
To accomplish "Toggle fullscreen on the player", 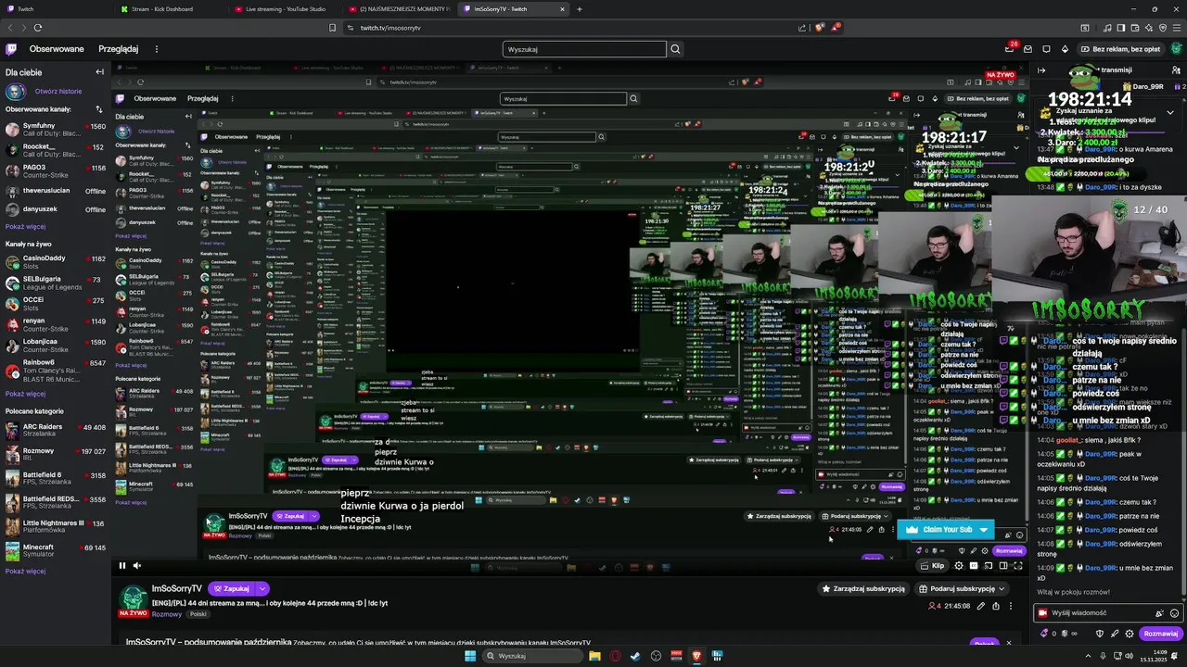I will pyautogui.click(x=1018, y=566).
